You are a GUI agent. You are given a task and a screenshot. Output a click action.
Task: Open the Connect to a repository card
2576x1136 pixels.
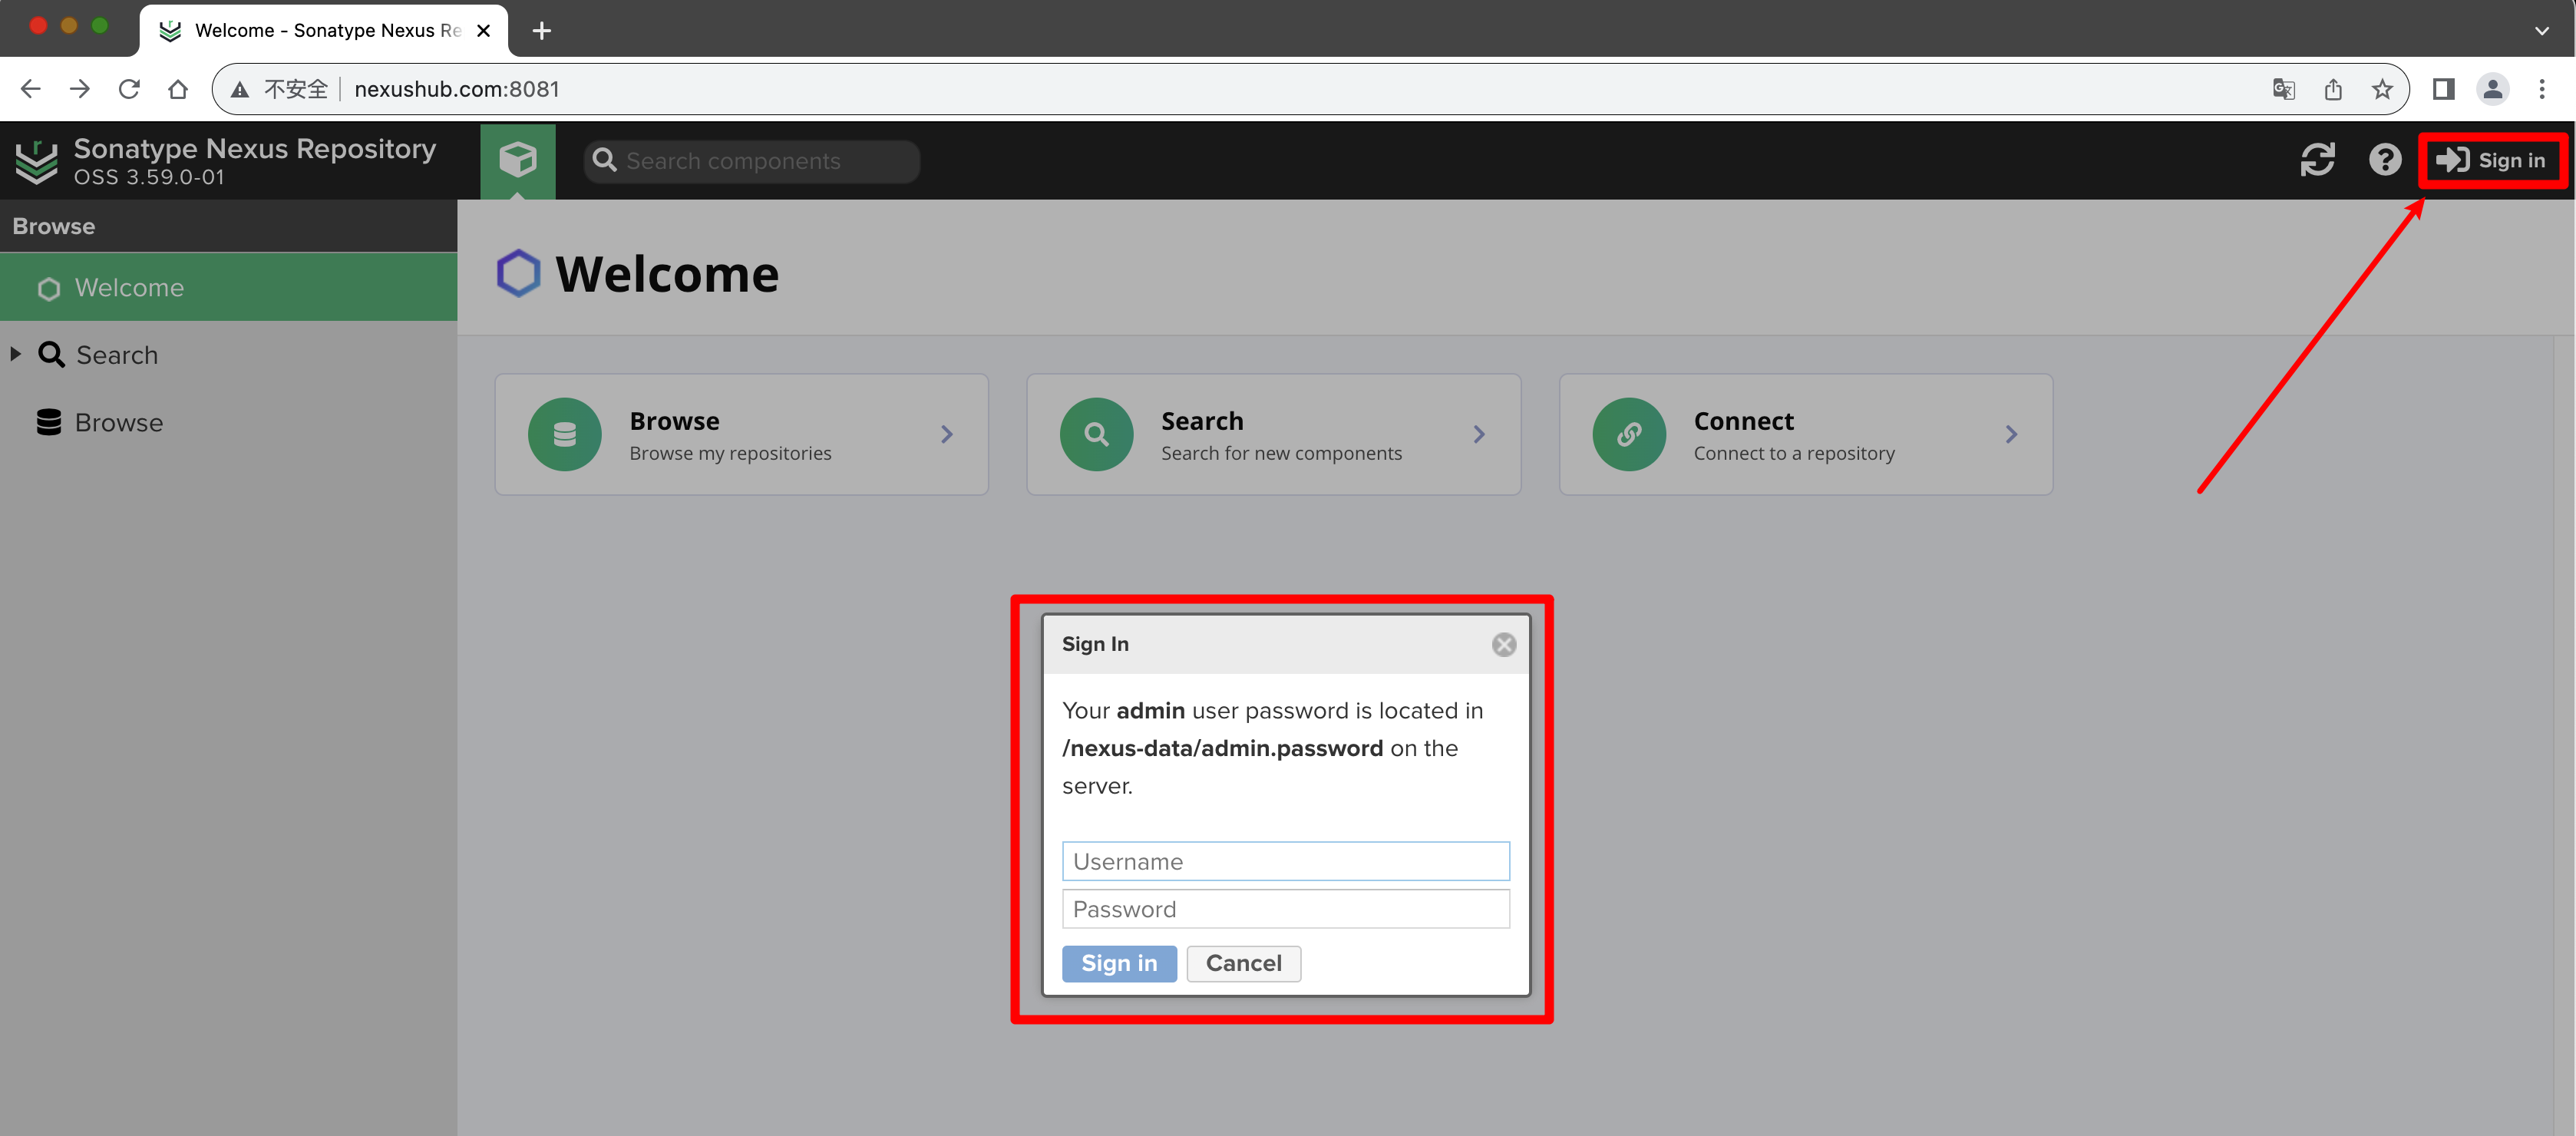(1805, 434)
